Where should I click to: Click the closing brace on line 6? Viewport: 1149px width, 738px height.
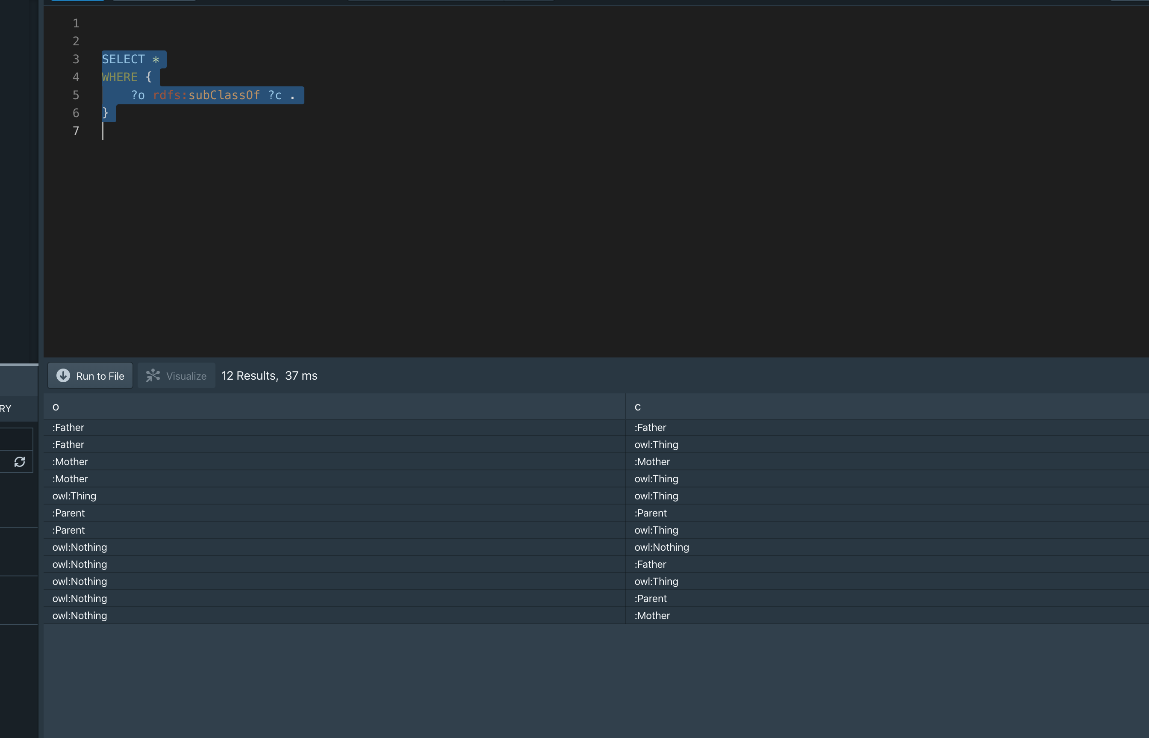pos(106,113)
